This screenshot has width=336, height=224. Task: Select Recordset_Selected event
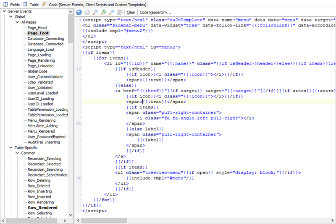coord(44,164)
